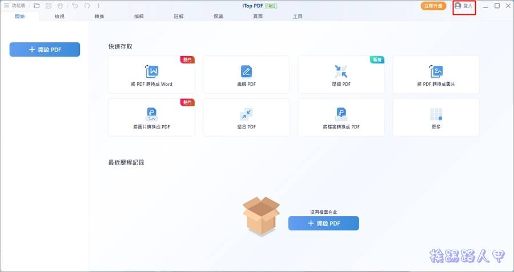The height and width of the screenshot is (272, 514).
Task: Click the open folder icon in the toolbar
Action: 37,6
